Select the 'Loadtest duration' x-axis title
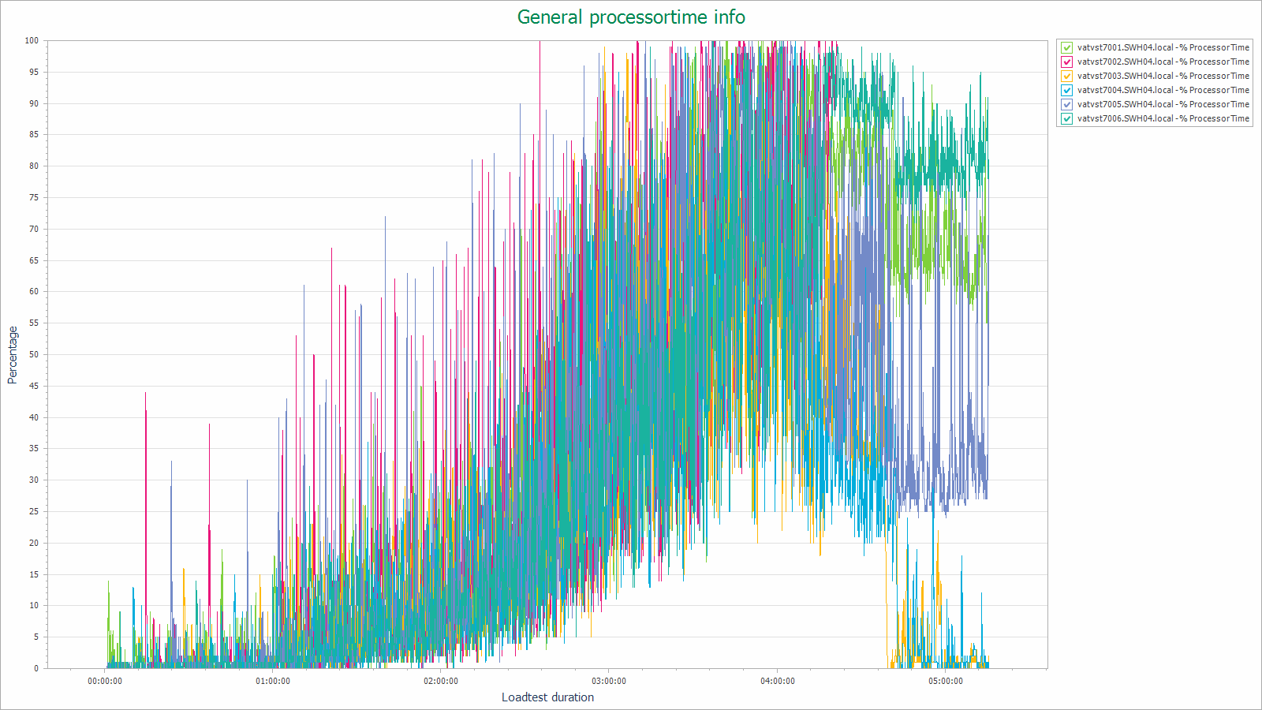 [x=547, y=697]
